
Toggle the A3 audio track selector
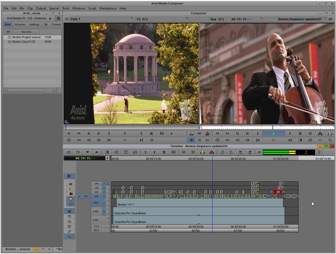[x=97, y=220]
